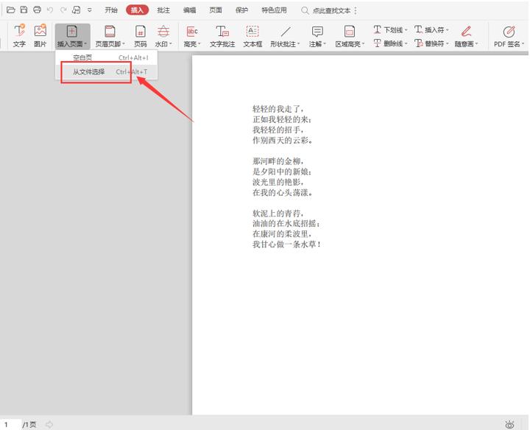Apply 删除线 strikethrough markup

click(390, 43)
